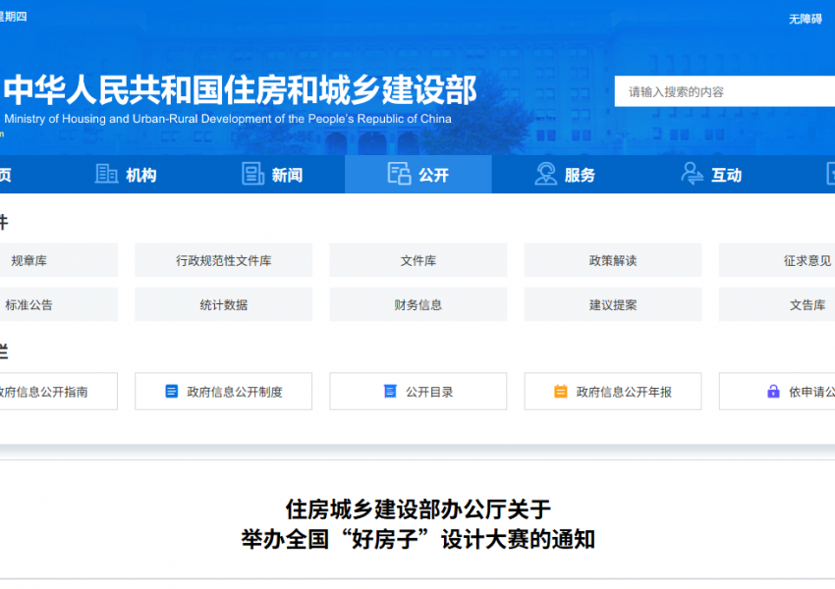Open 标准公告 section
The width and height of the screenshot is (835, 589).
59,304
